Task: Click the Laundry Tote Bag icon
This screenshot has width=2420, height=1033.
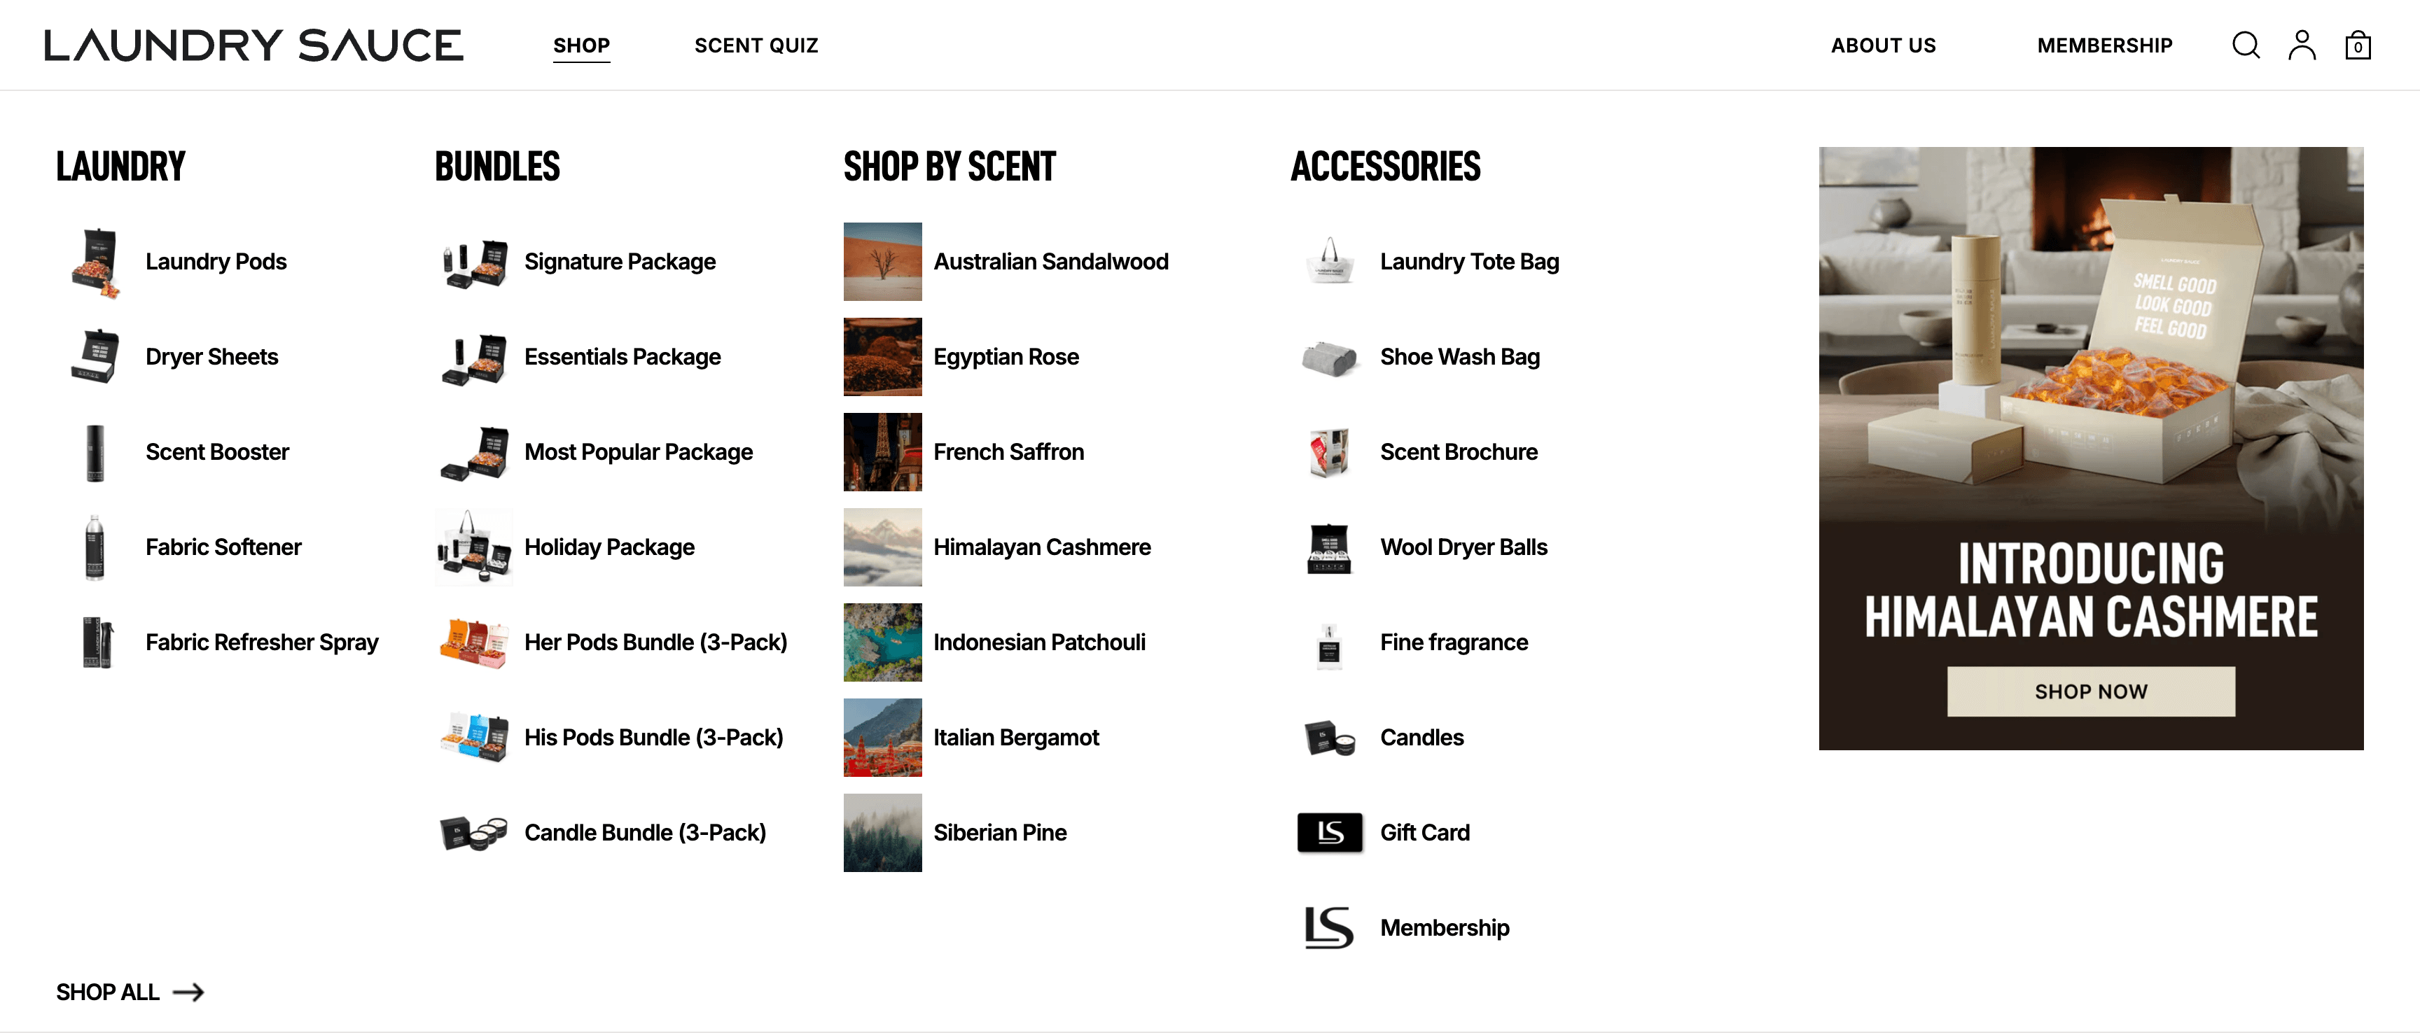Action: [1328, 262]
